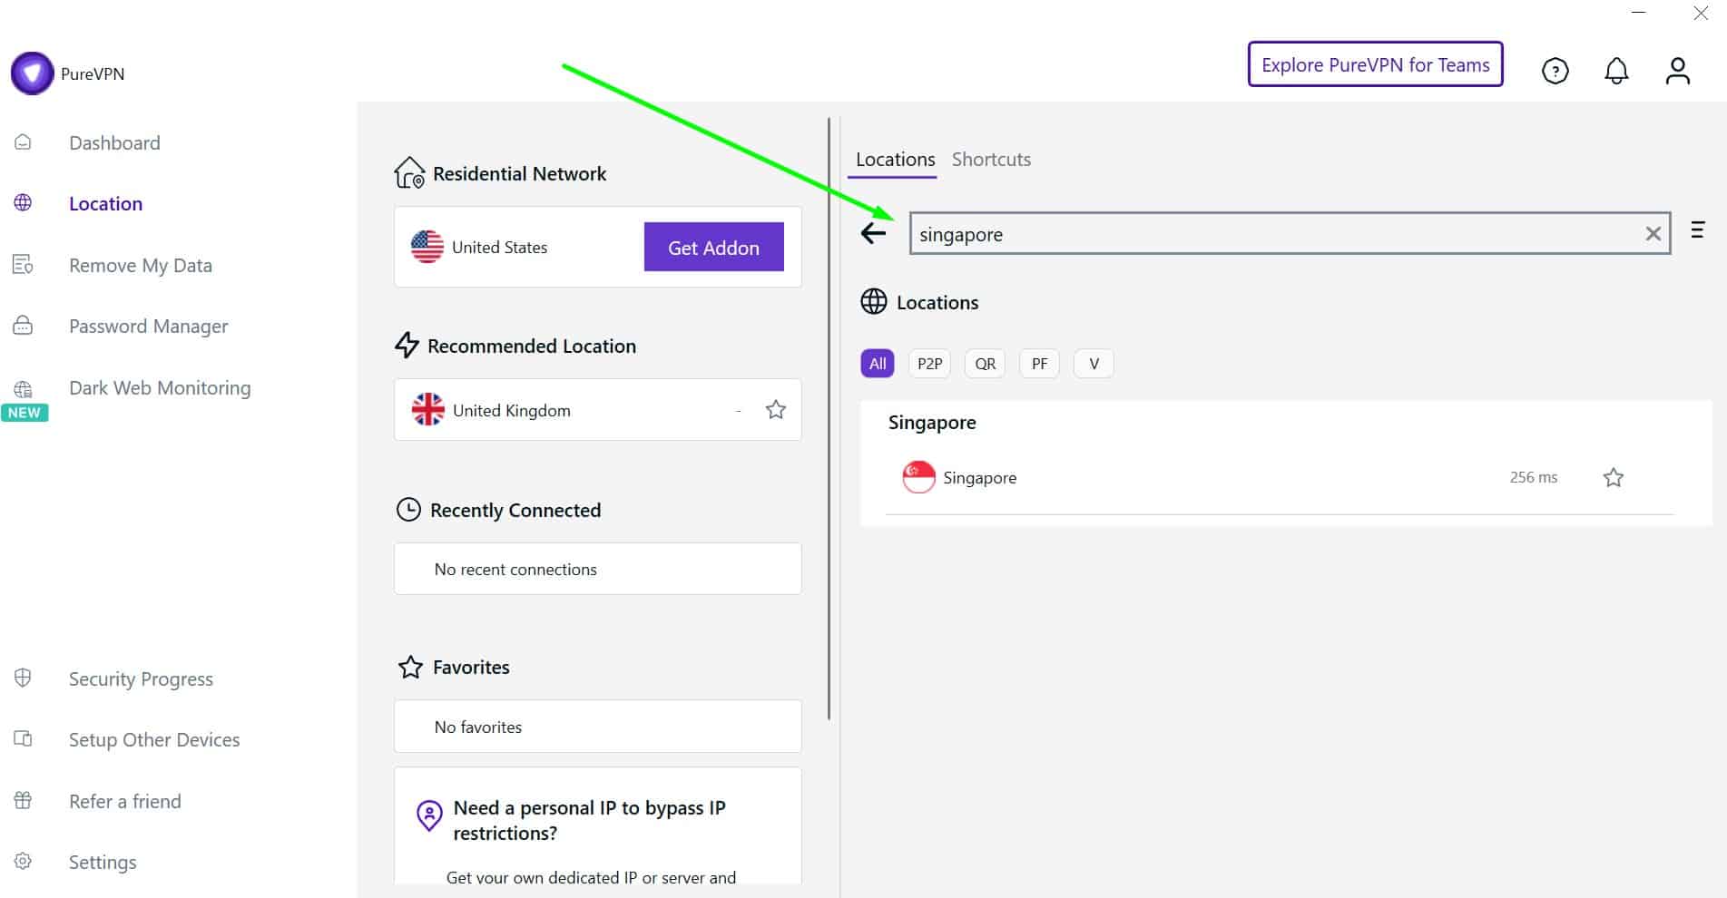
Task: Click the Recommended Location lightning icon
Action: [x=407, y=346]
